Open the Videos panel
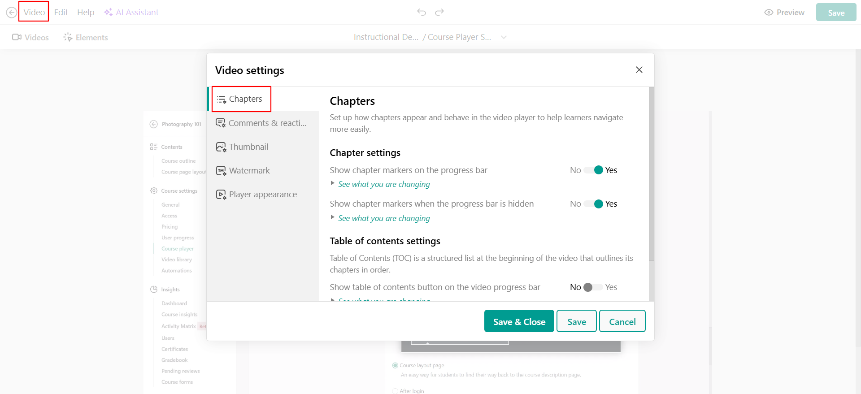 30,37
